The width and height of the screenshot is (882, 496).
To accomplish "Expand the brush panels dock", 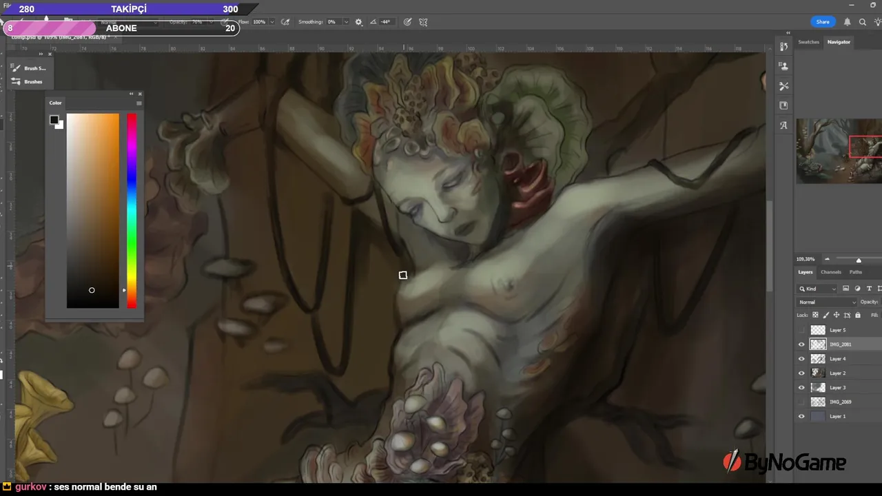I will tap(41, 54).
